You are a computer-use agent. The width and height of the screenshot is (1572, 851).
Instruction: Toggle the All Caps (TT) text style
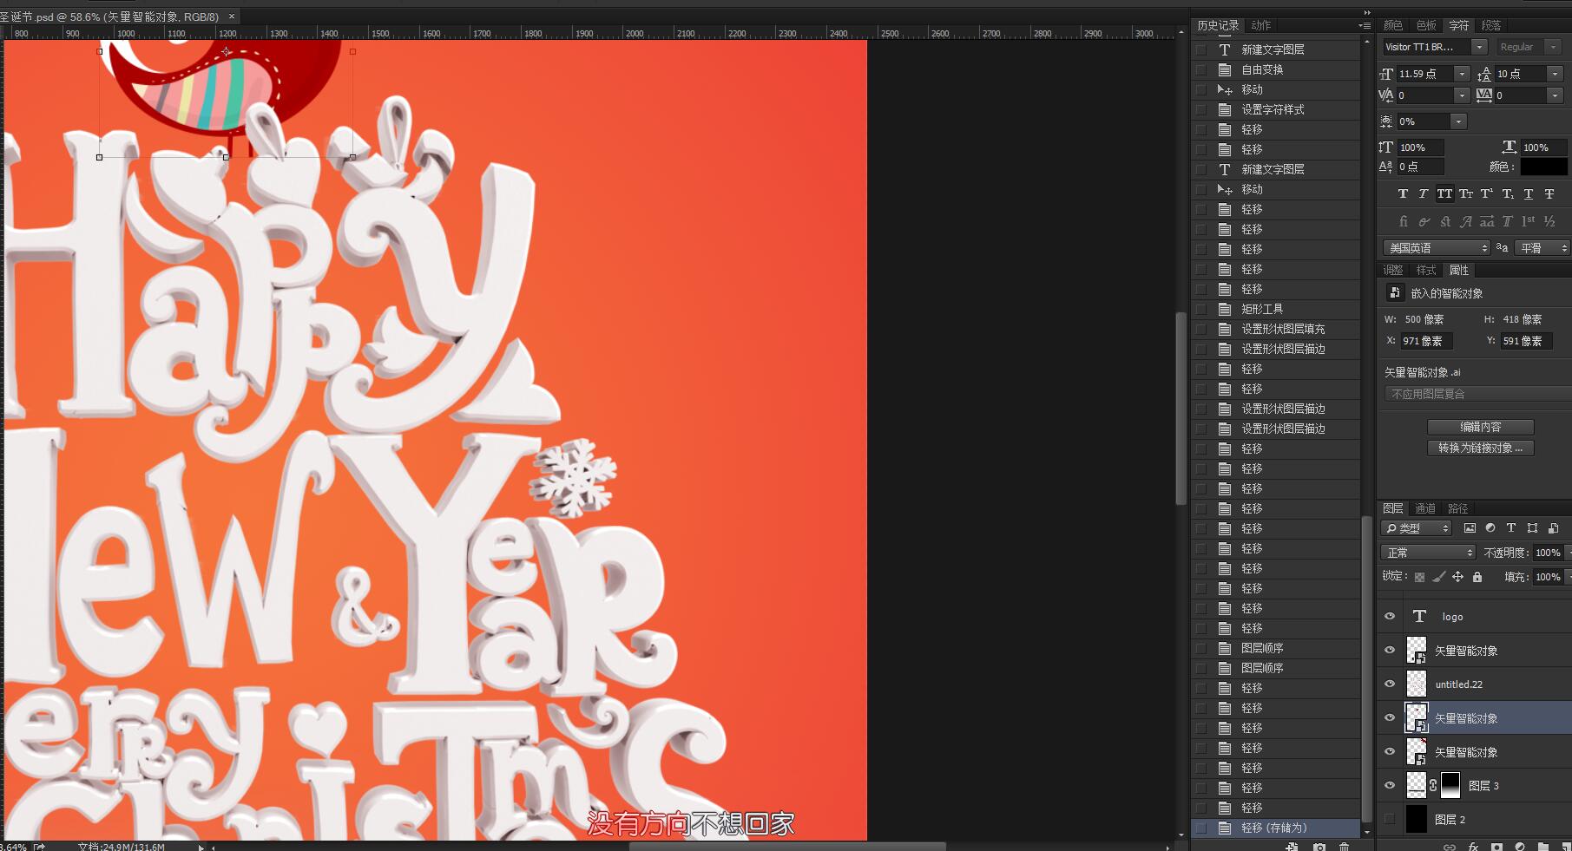(1444, 193)
